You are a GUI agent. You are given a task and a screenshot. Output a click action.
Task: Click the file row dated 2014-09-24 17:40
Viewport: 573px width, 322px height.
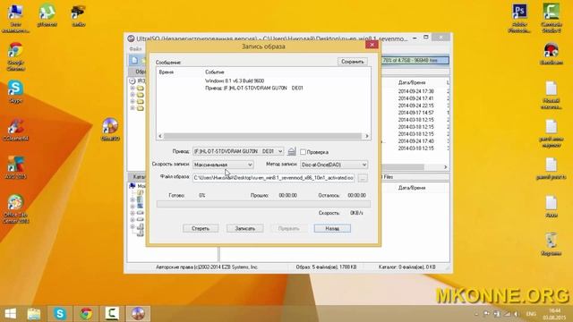415,141
